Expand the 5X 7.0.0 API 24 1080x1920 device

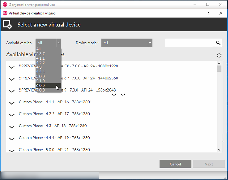click(12, 67)
